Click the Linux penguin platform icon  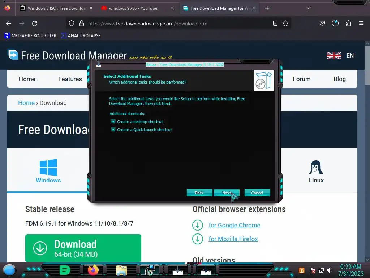316,167
